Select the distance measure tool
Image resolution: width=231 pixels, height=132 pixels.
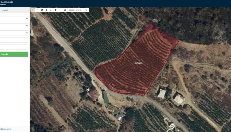[60, 10]
